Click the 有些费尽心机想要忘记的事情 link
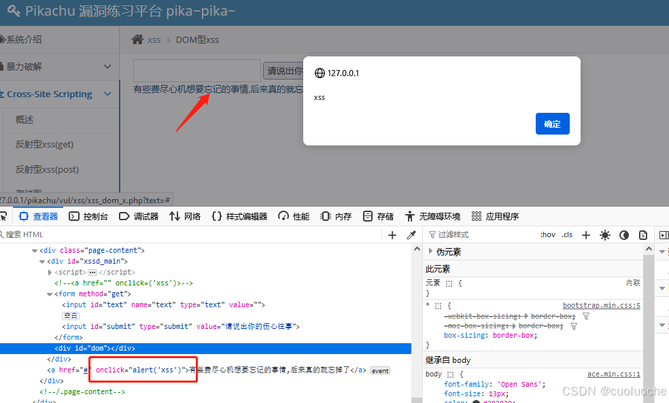Screen dimensions: 669x403 click(x=218, y=89)
